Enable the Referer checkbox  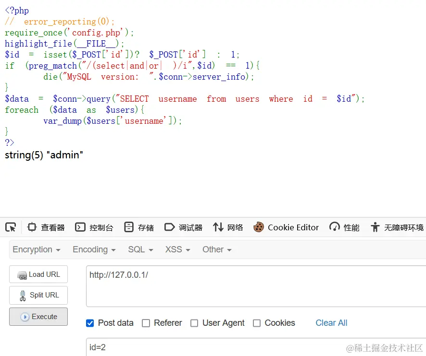point(146,323)
